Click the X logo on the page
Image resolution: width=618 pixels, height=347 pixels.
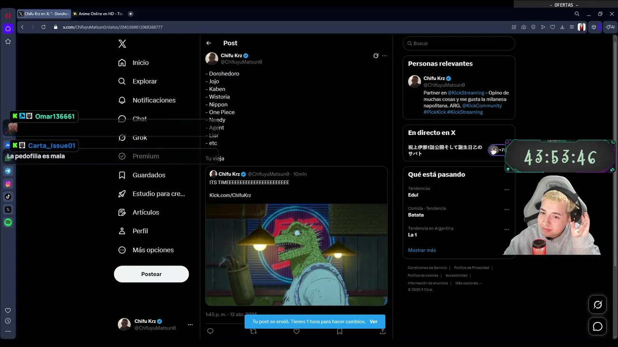[122, 44]
